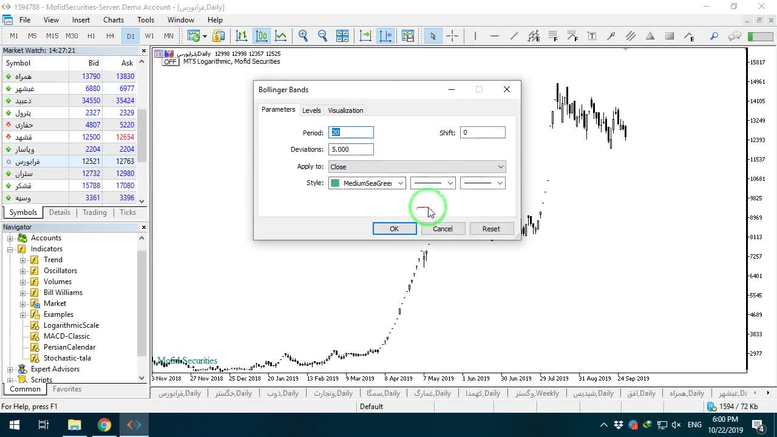
Task: Click the Deviations input field
Action: pos(351,149)
